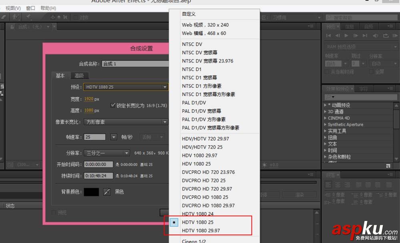Open the Effects & Presets panel menu icon
400x243 pixels.
[390, 88]
